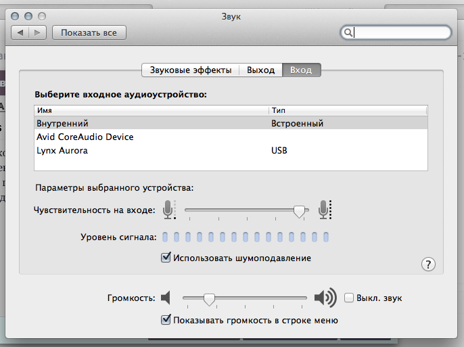Toggle Показывать громкость в строке меню checkbox
The height and width of the screenshot is (347, 464).
coord(166,320)
